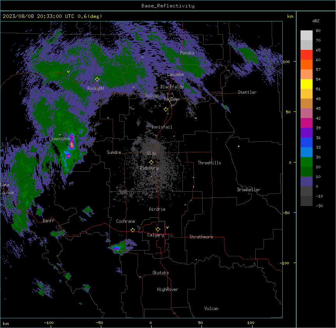Select the yellow diamond radar marker below Olds
336x328 pixels.
point(151,162)
